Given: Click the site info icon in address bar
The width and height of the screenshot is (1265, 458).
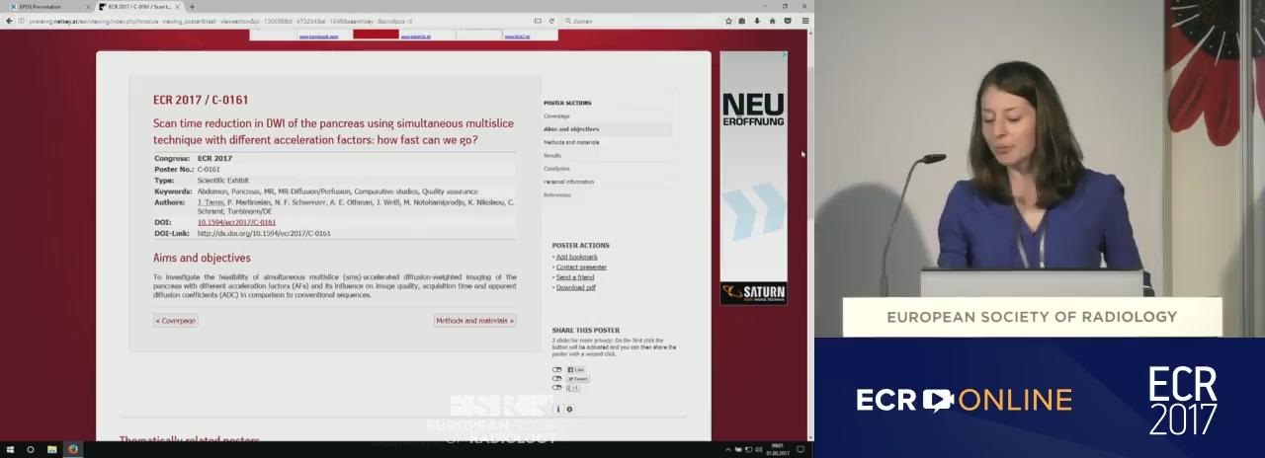Looking at the screenshot, I should pyautogui.click(x=22, y=20).
